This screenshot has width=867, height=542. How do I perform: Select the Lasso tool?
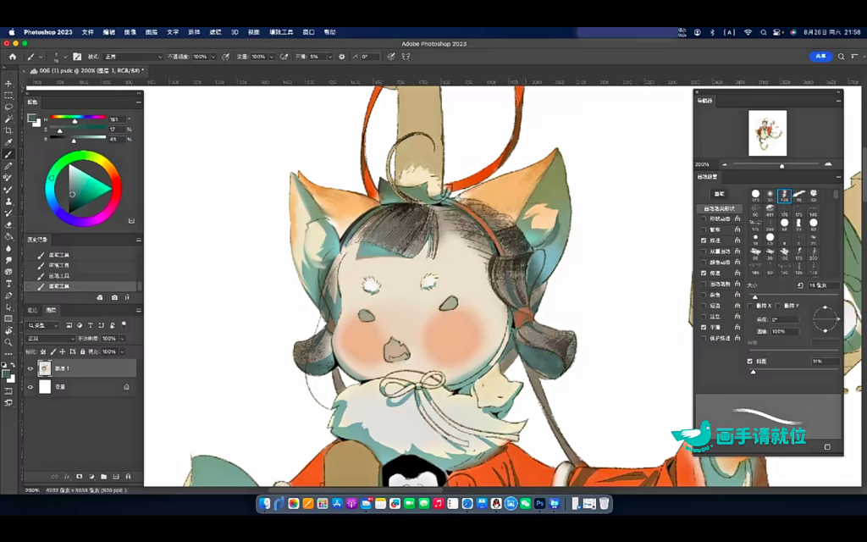8,108
